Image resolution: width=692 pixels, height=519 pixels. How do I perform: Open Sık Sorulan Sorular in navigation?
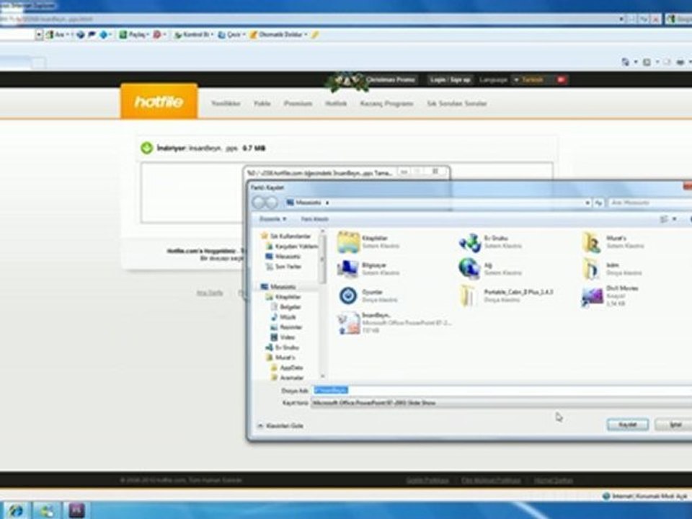(x=457, y=104)
